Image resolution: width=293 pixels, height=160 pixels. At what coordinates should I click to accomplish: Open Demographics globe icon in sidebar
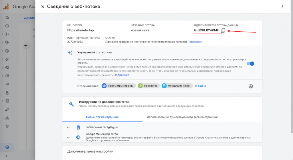[7, 68]
